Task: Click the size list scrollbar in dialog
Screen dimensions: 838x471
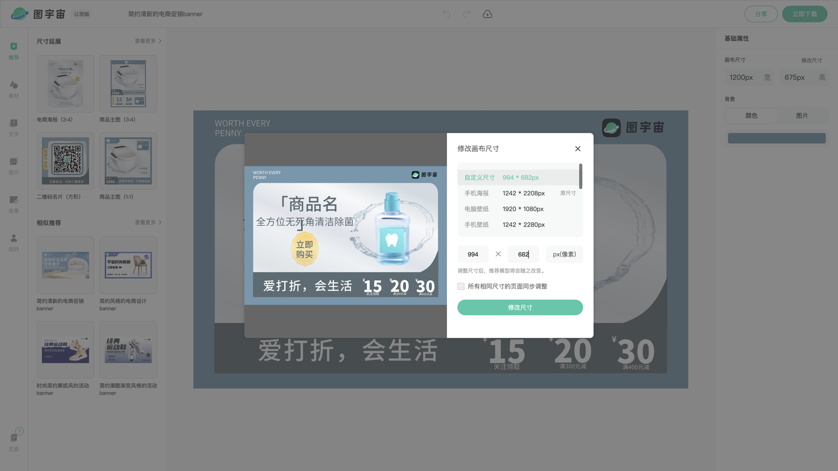Action: coord(581,176)
